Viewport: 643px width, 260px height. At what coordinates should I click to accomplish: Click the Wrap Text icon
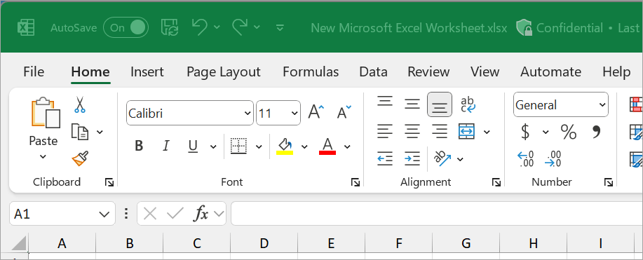(468, 104)
